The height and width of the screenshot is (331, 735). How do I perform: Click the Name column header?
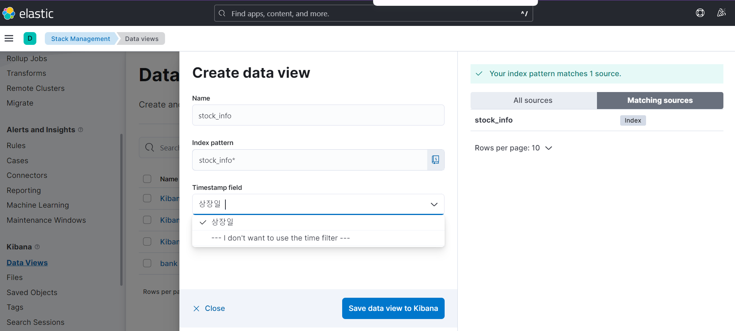(x=169, y=179)
